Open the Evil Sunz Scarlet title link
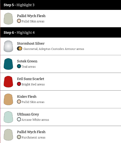Viewport: 121px width, 143px height. coord(31,79)
